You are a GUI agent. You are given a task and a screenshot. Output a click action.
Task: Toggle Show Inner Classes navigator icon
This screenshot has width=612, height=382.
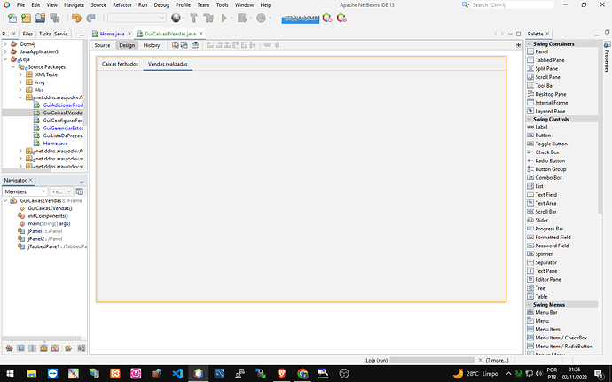click(55, 348)
